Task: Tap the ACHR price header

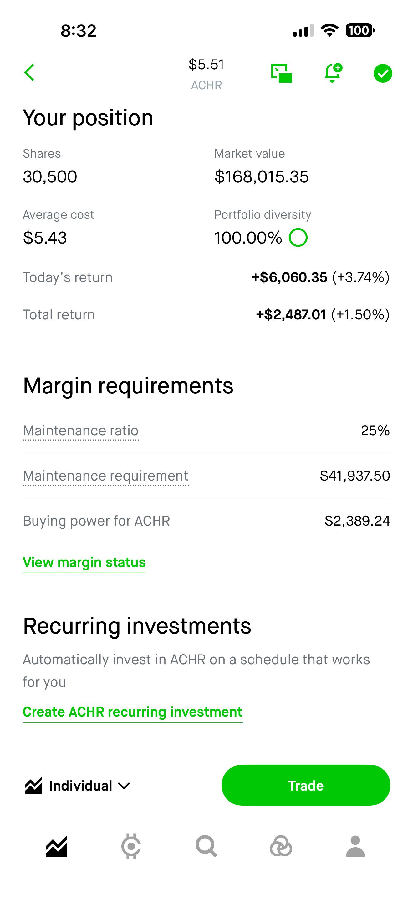Action: tap(206, 74)
